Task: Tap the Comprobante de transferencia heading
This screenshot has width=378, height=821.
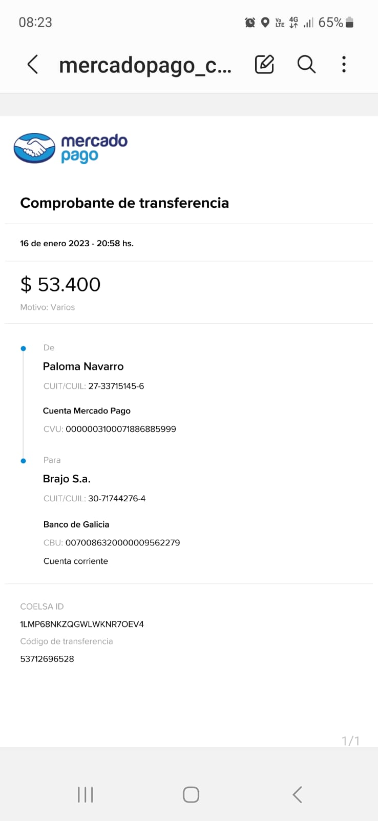Action: pyautogui.click(x=124, y=203)
